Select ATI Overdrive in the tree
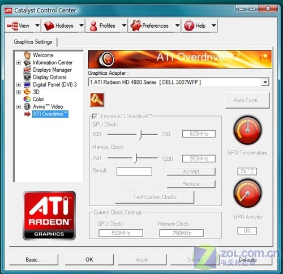The image size is (283, 274). [50, 114]
